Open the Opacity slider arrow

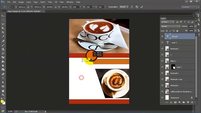pos(195,26)
